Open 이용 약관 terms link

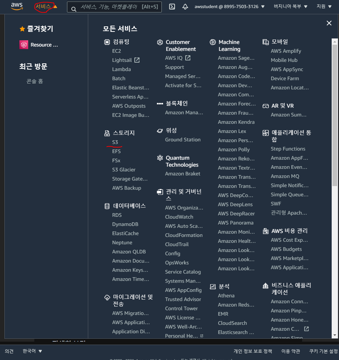(x=291, y=351)
